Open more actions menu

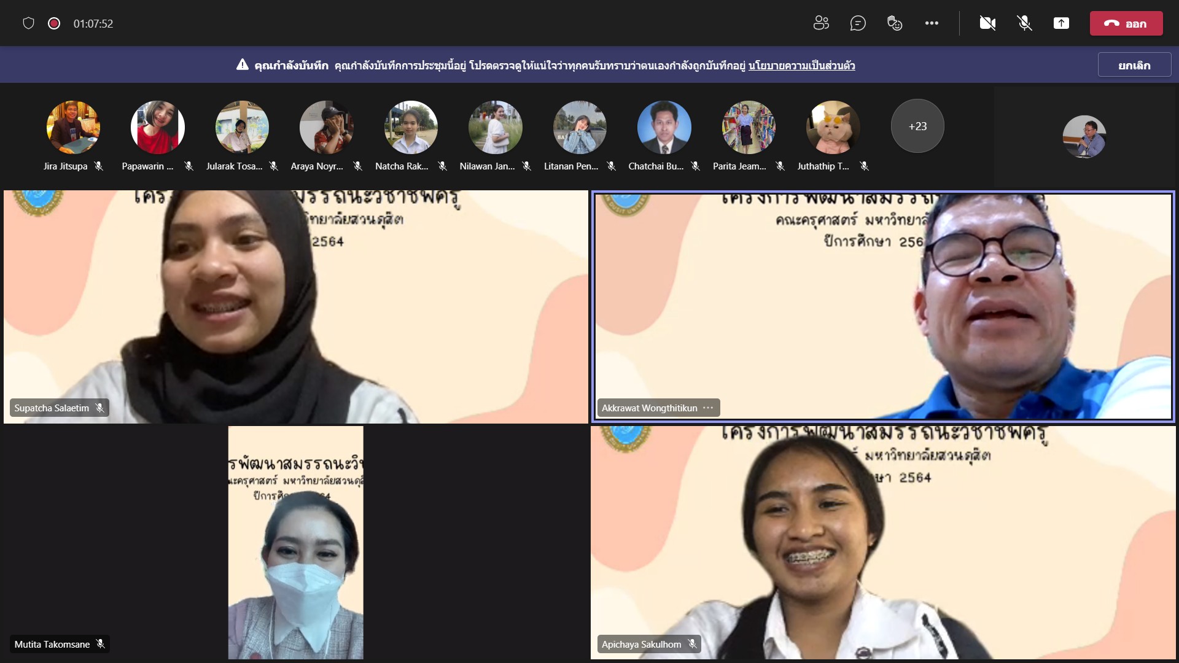932,23
